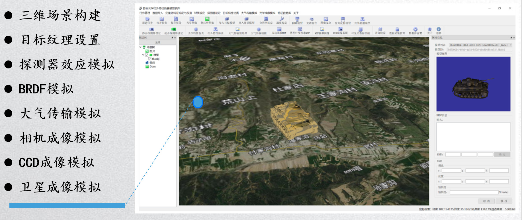The height and width of the screenshot is (220, 522).
Task: Click the light source position x input field
Action: [451, 181]
